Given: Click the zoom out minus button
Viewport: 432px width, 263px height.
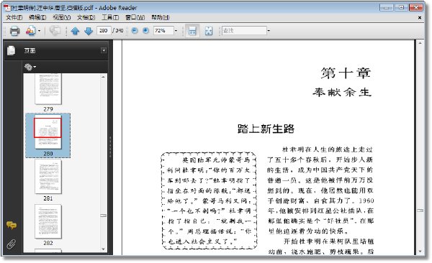Looking at the screenshot, I should pos(135,30).
